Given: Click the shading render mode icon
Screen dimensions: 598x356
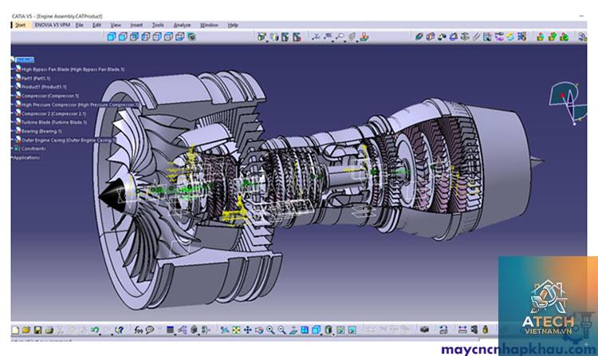Looking at the screenshot, I should click(329, 330).
